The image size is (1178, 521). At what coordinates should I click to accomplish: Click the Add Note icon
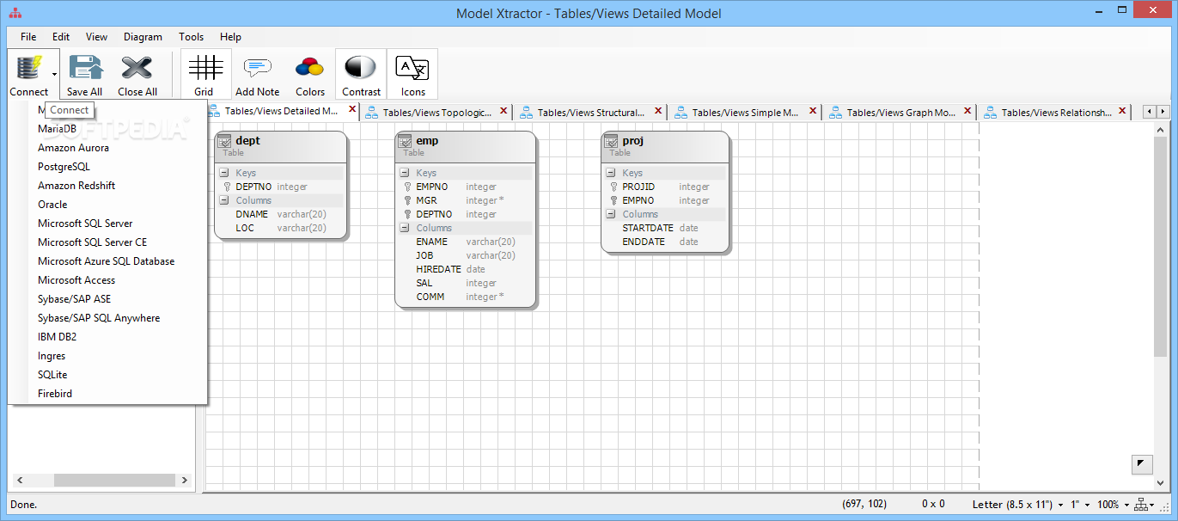coord(258,68)
